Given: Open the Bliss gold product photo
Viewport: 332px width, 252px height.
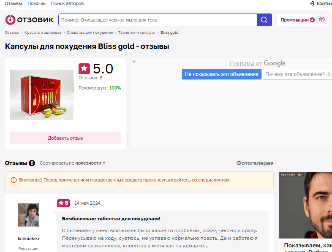Looking at the screenshot, I should pyautogui.click(x=42, y=95).
